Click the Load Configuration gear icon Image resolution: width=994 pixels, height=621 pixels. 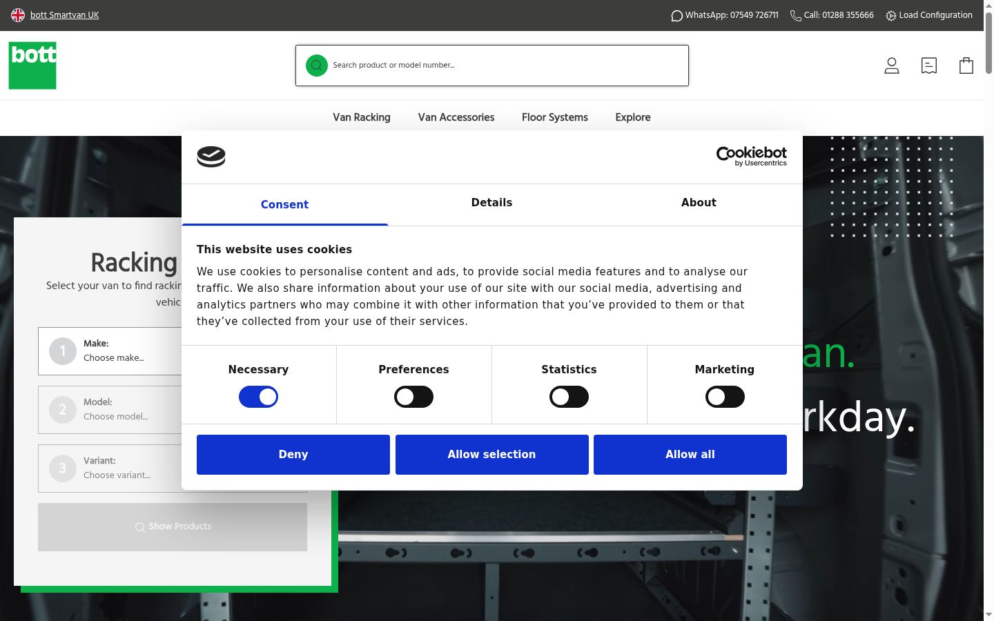click(x=891, y=16)
